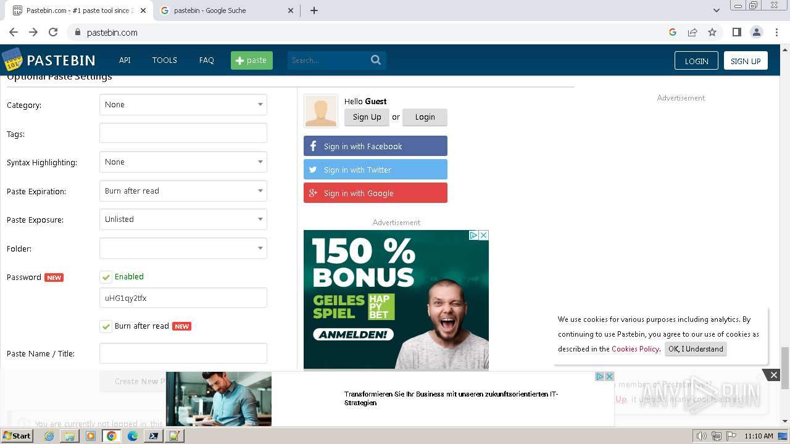790x444 pixels.
Task: Click the password field with uHG1qy2tfx
Action: (x=183, y=298)
